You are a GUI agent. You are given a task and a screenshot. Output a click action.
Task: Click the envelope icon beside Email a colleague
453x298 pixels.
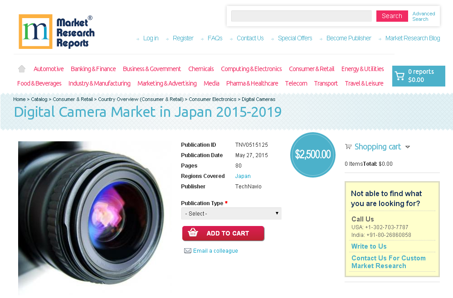click(x=188, y=250)
